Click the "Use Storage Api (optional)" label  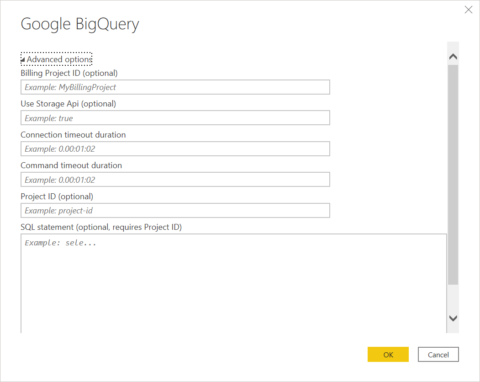pos(68,104)
